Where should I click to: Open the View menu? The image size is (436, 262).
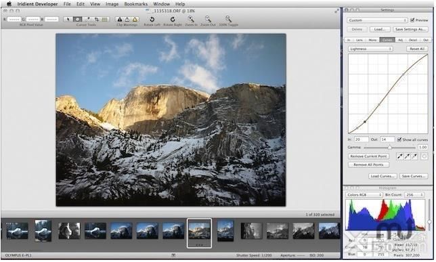(95, 4)
